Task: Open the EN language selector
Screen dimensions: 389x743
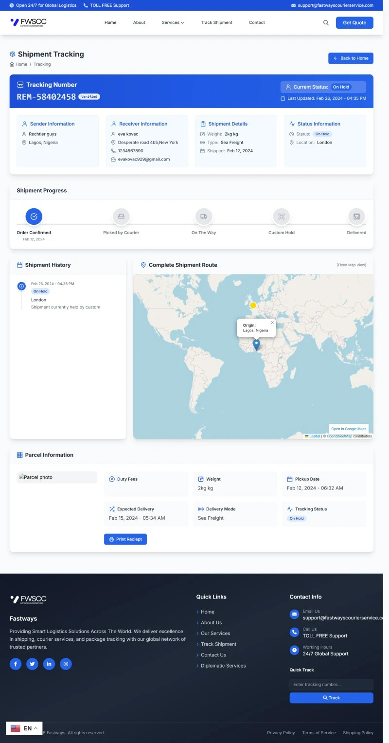Action: click(24, 728)
